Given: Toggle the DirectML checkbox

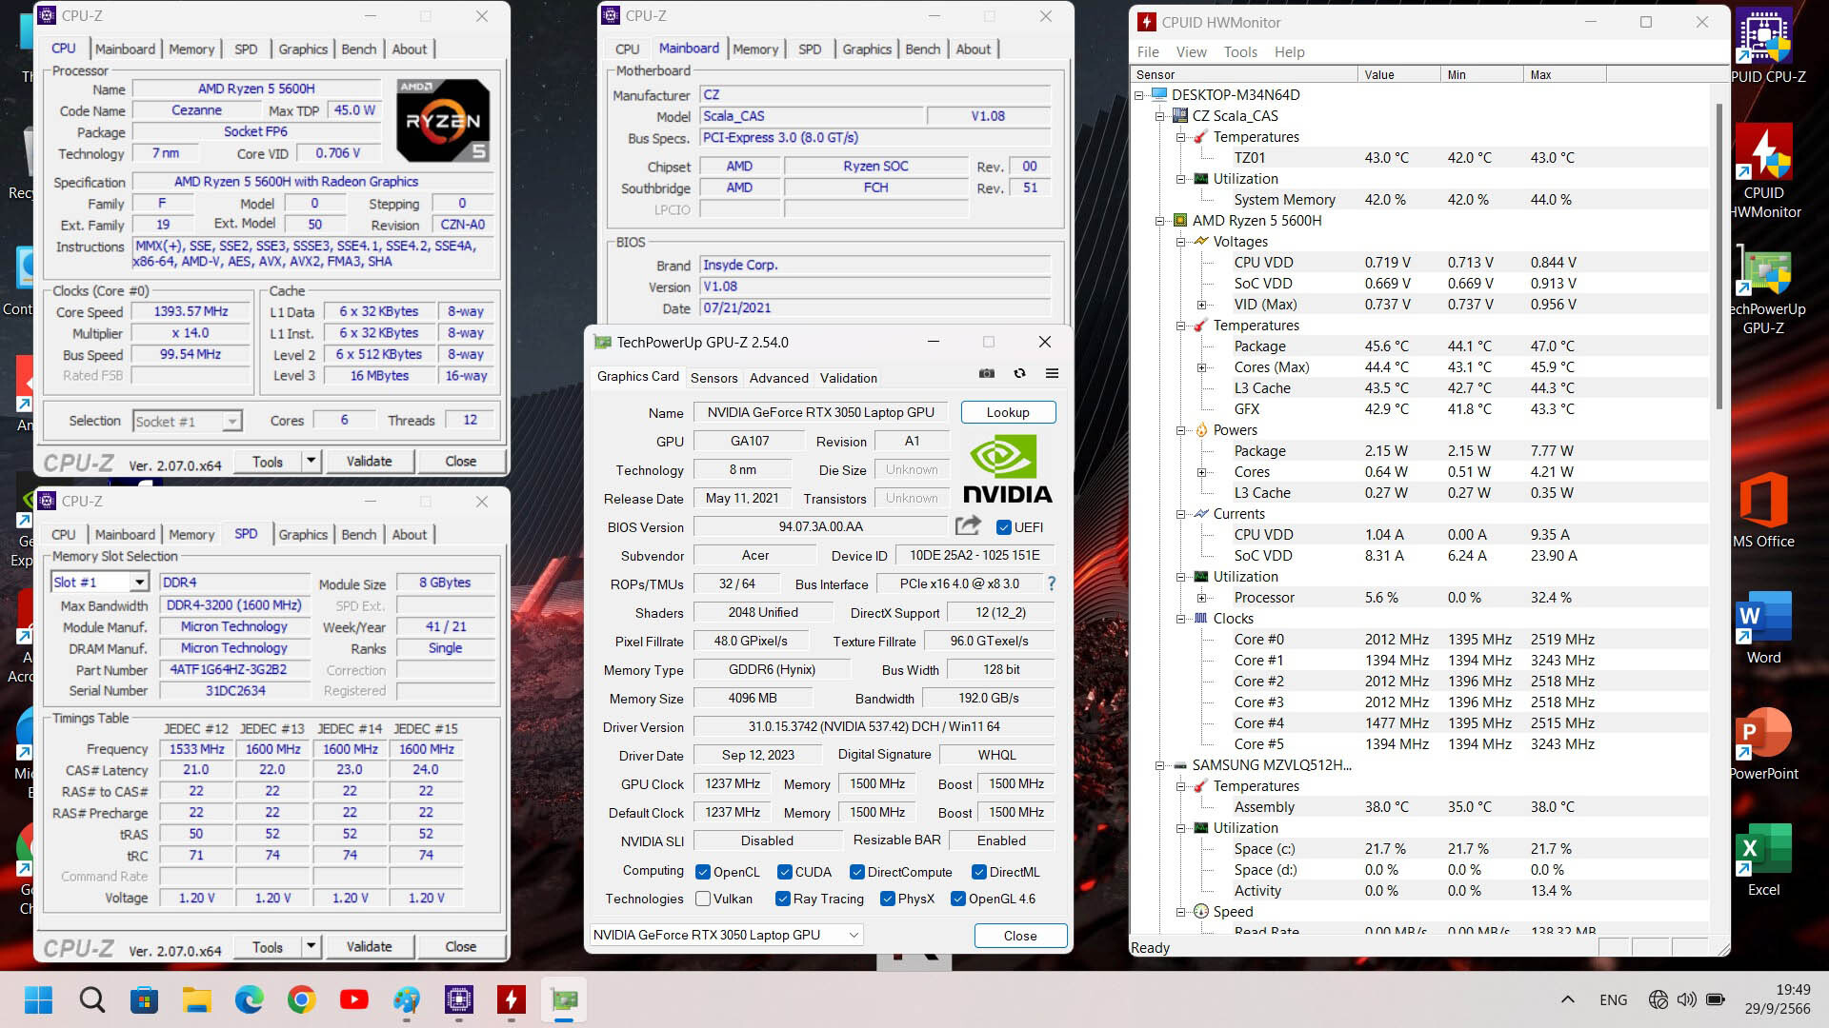Looking at the screenshot, I should point(979,872).
